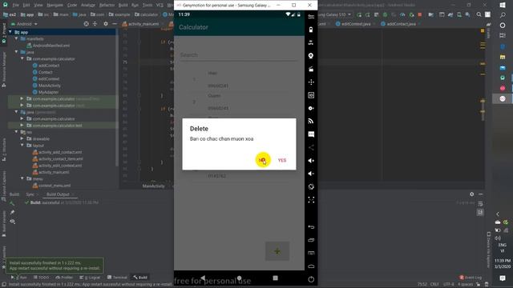Rotate the Genymotion device screen

(x=311, y=186)
